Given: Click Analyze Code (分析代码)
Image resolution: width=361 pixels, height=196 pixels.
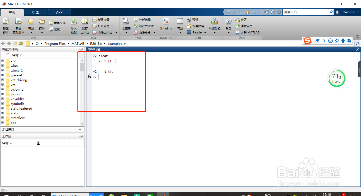Looking at the screenshot, I should (142, 20).
